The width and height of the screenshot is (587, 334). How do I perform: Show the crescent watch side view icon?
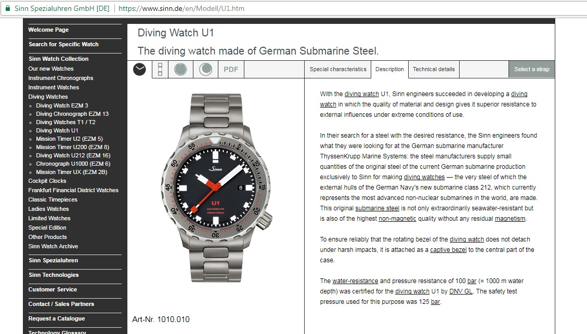click(x=205, y=70)
